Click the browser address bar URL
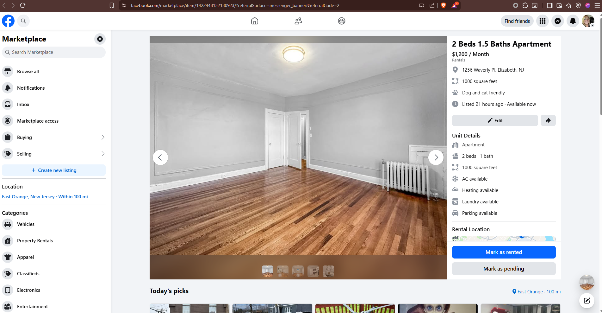Image resolution: width=602 pixels, height=313 pixels. 235,5
